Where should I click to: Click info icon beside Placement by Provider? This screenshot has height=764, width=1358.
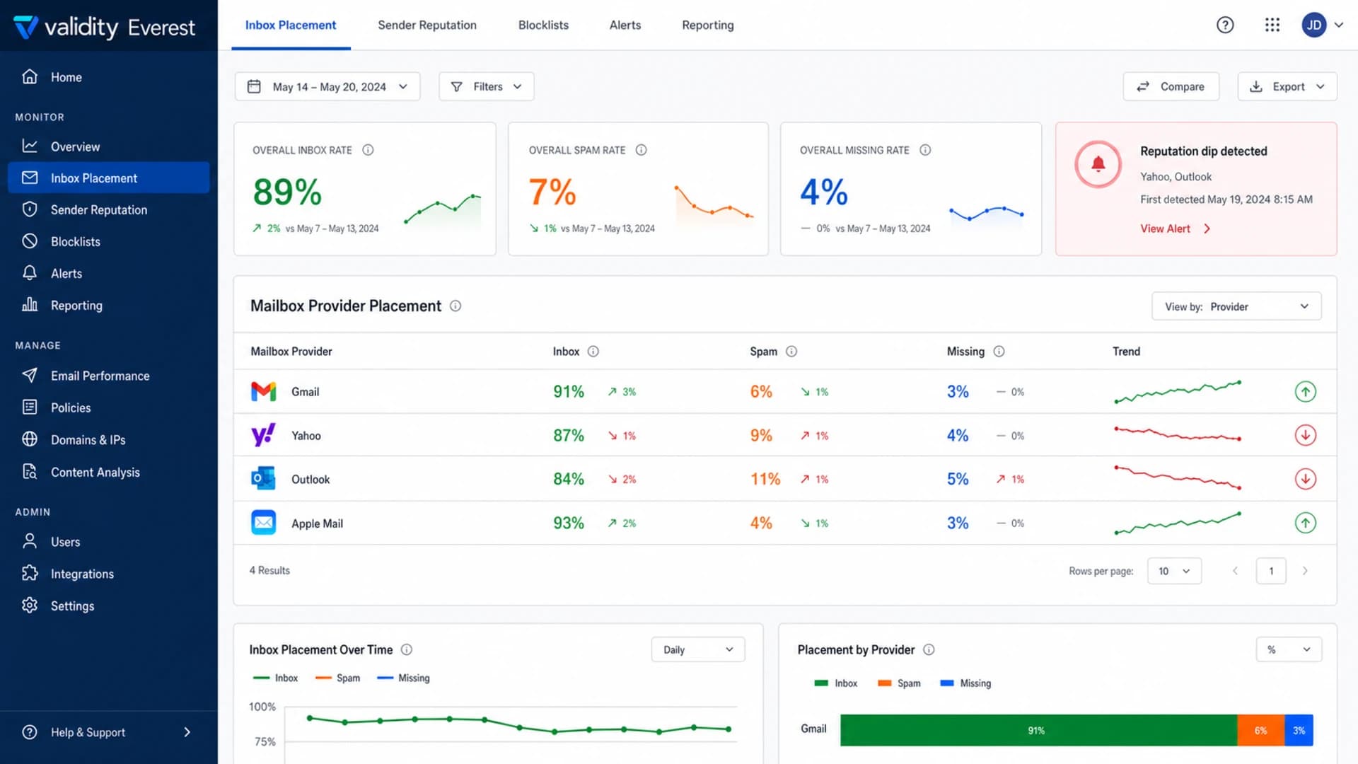tap(929, 649)
